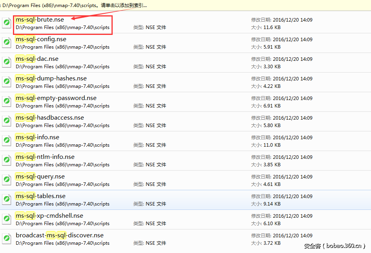371x253 pixels.
Task: Click the ms-sql-dump-hashes.nse file icon
Action: click(x=7, y=82)
